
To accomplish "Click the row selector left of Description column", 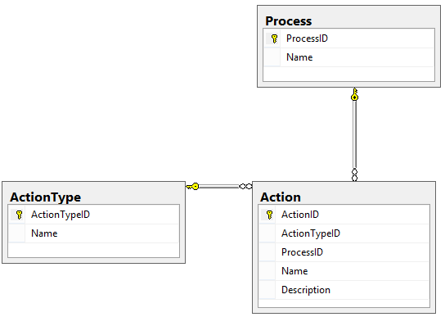I will pos(267,290).
